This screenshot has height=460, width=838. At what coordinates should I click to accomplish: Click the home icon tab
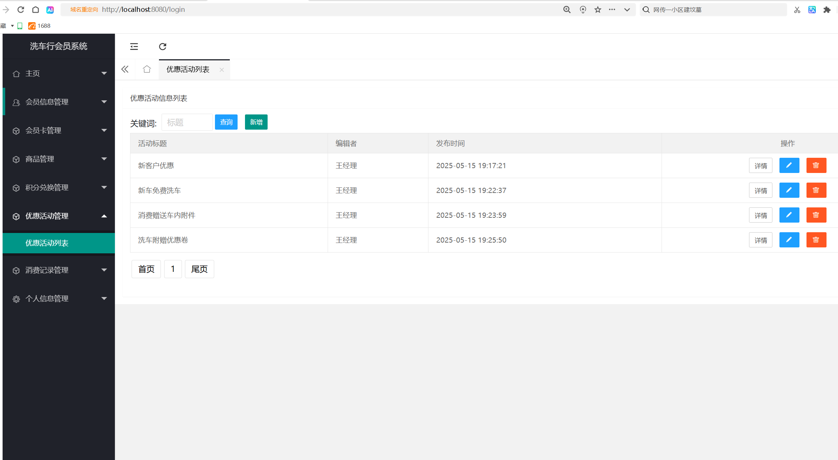[147, 69]
